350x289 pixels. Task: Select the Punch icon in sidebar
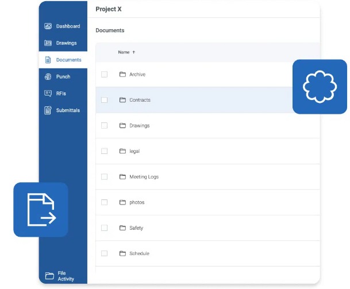click(x=48, y=76)
